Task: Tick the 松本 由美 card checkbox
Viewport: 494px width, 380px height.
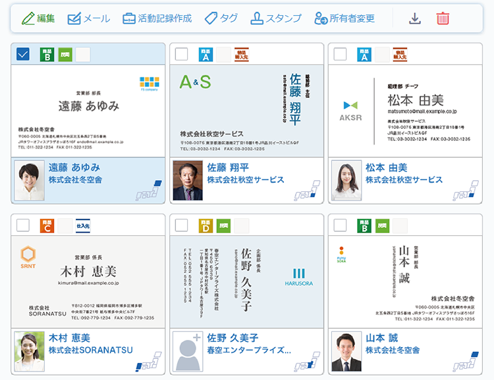Action: [341, 55]
